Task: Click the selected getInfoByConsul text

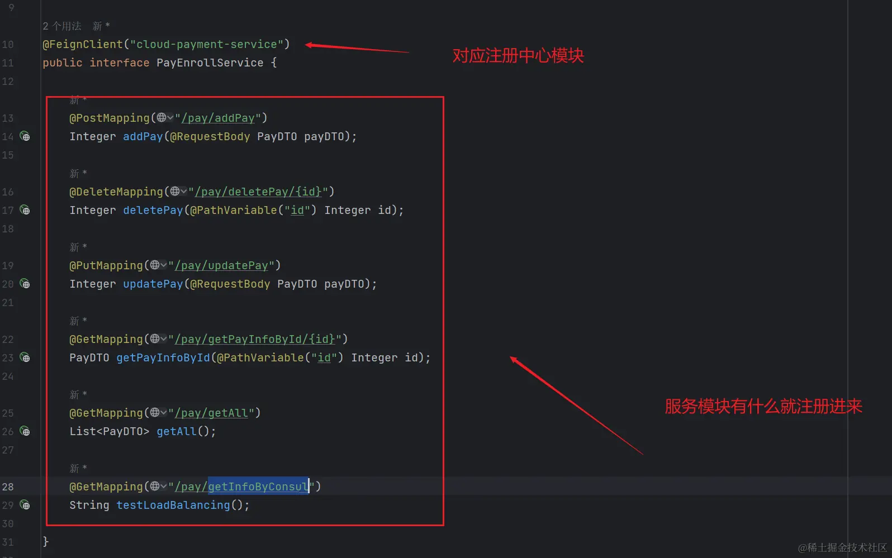Action: [x=258, y=487]
